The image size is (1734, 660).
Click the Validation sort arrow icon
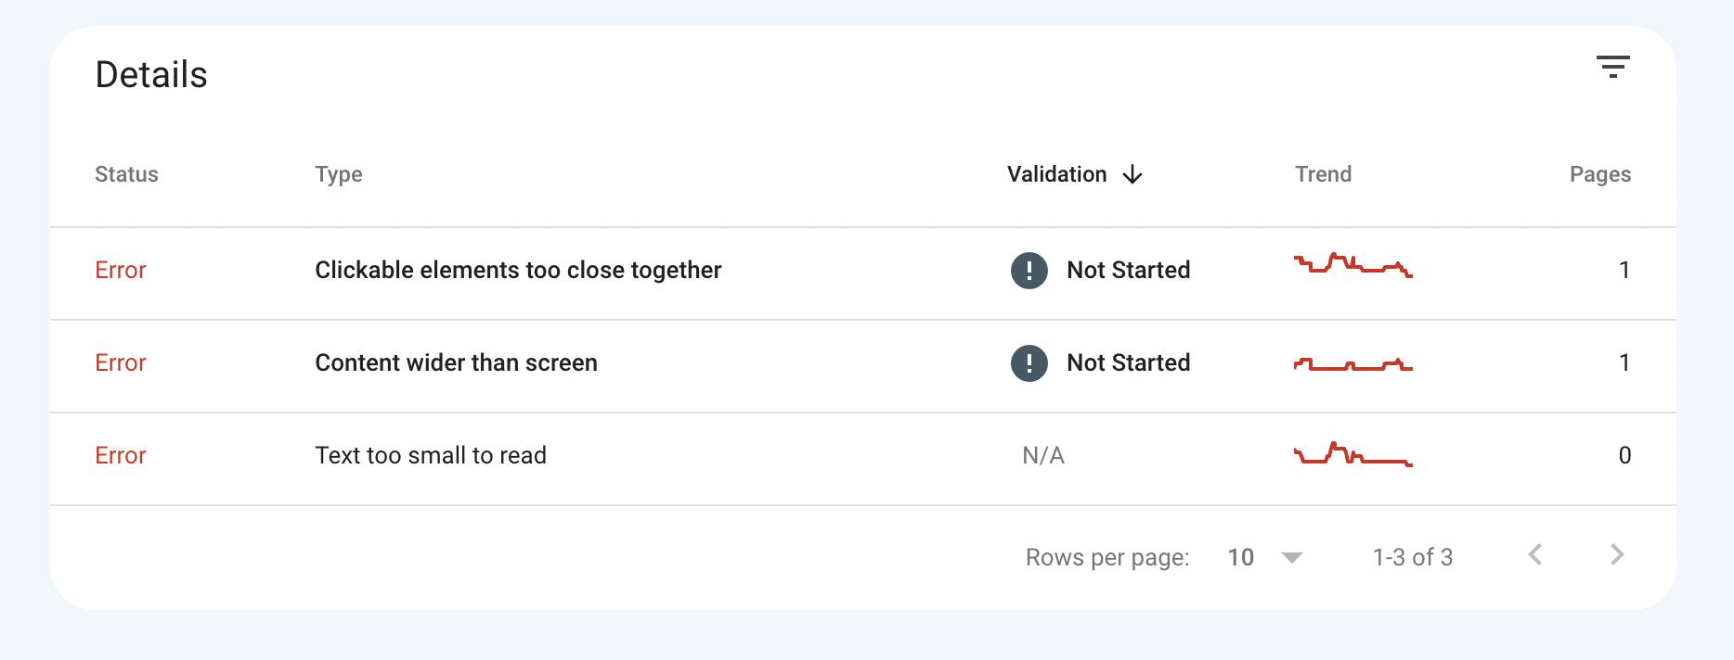[x=1132, y=174]
